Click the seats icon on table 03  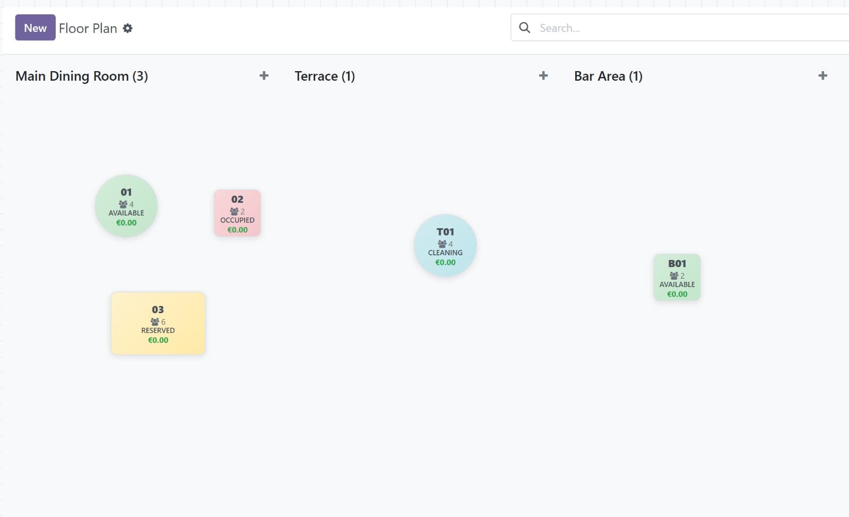(155, 322)
